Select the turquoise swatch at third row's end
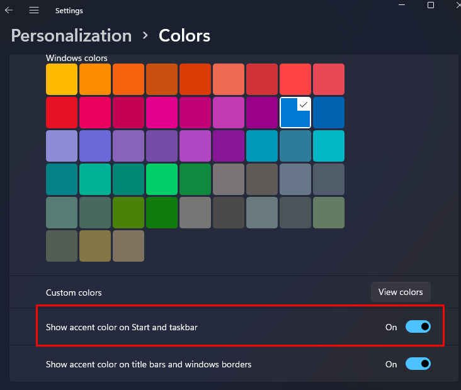This screenshot has height=390, width=461. (328, 146)
